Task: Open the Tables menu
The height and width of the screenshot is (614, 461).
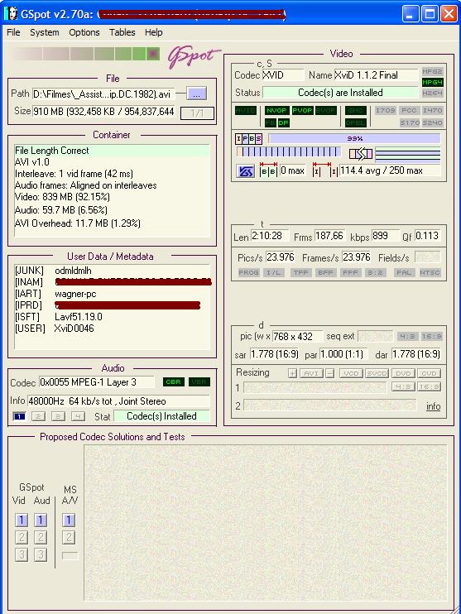Action: 122,32
